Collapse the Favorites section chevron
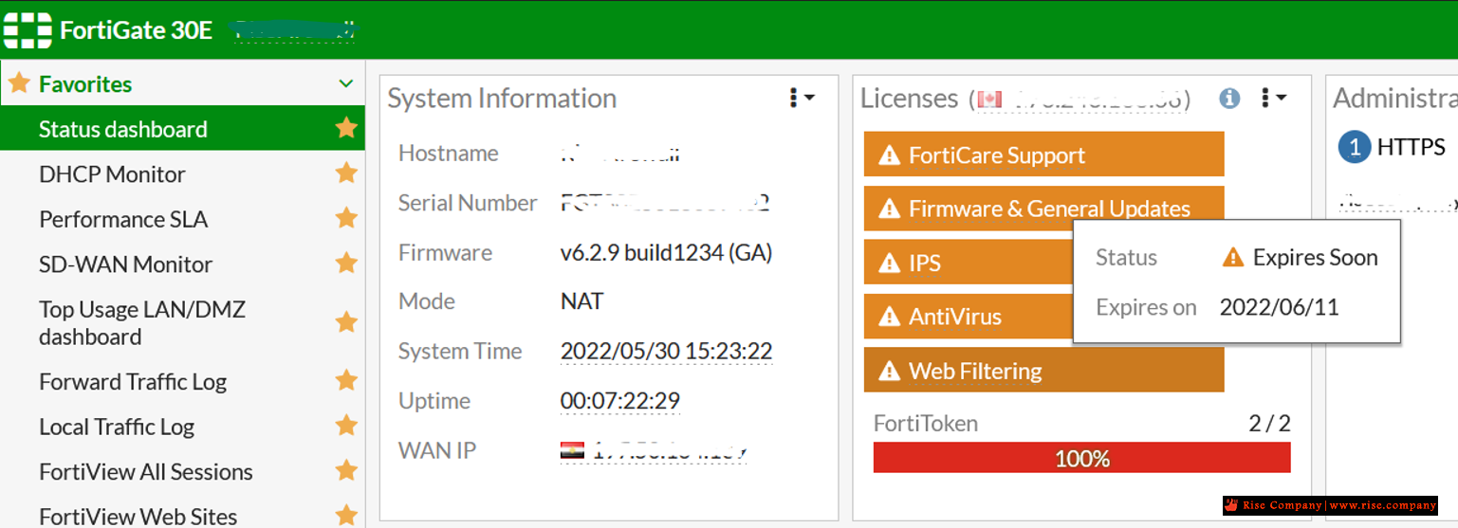Screen dimensions: 1458x528 pos(346,84)
